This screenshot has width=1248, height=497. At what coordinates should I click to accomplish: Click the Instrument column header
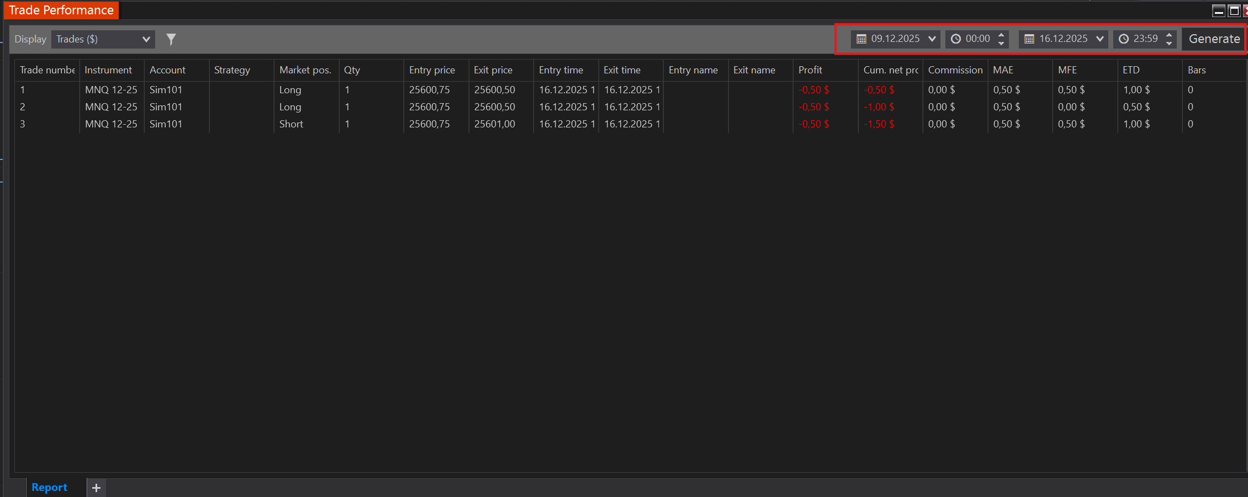(x=108, y=70)
